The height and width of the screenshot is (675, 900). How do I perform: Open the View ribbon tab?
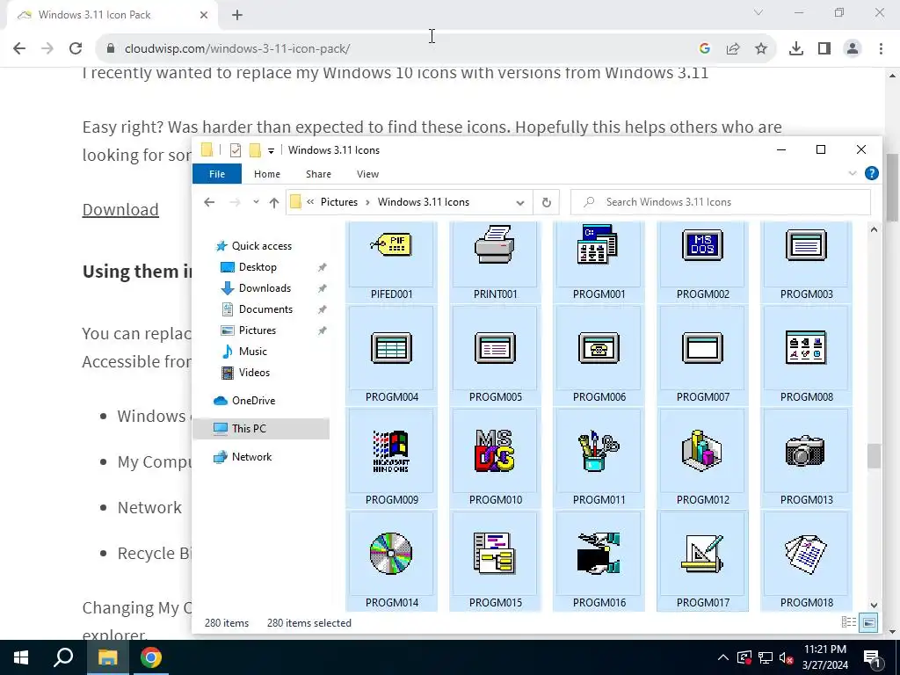367,174
